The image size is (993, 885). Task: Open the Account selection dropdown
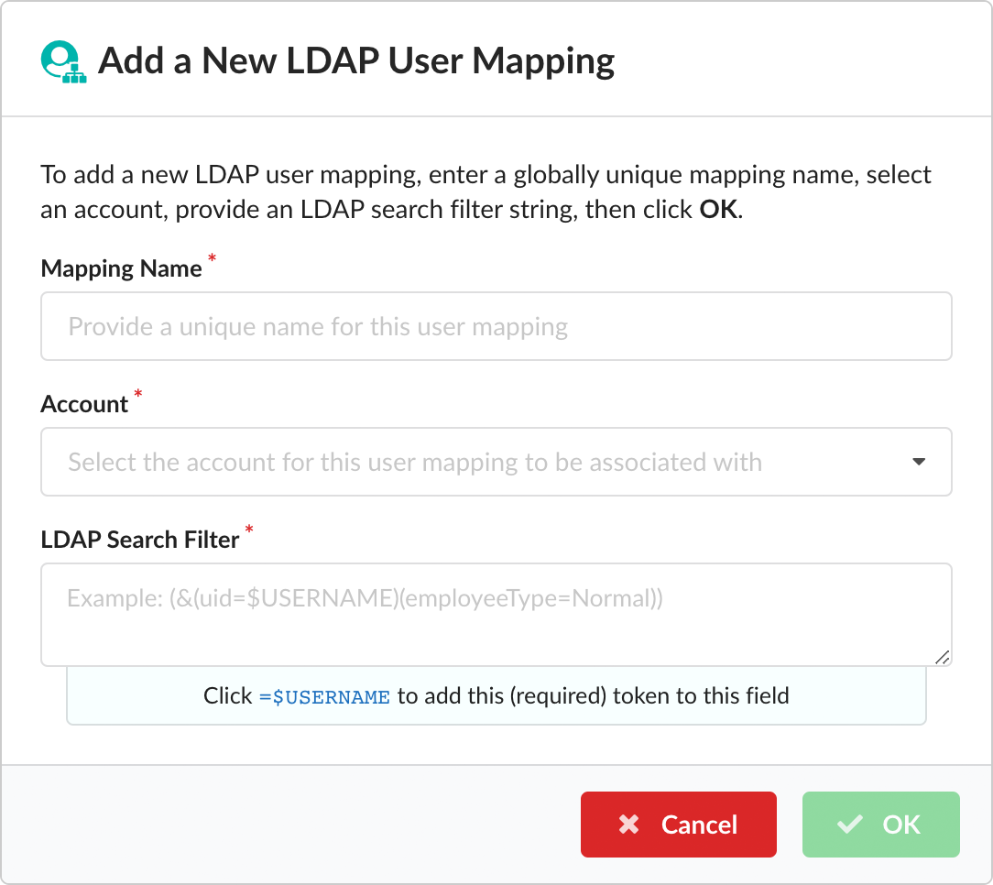tap(496, 462)
